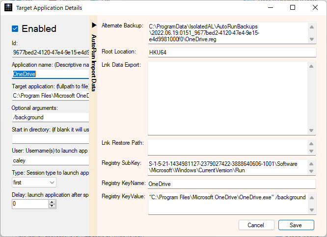
Task: Click up arrow in Registry SubKey scrollbar
Action: pyautogui.click(x=311, y=164)
